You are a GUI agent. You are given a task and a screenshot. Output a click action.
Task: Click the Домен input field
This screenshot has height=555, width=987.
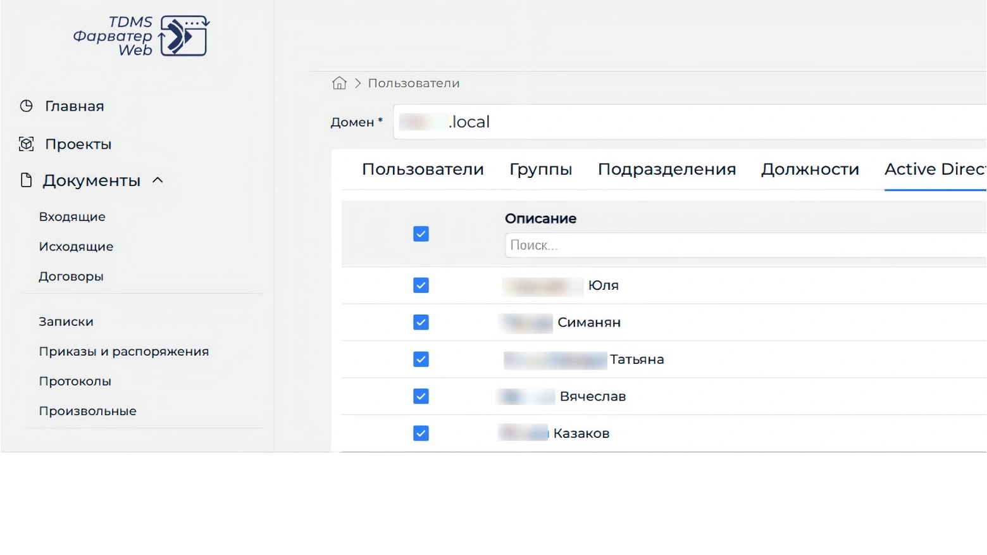(690, 122)
